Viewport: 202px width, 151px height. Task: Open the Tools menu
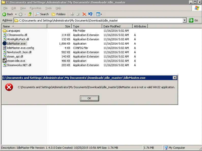click(x=49, y=8)
